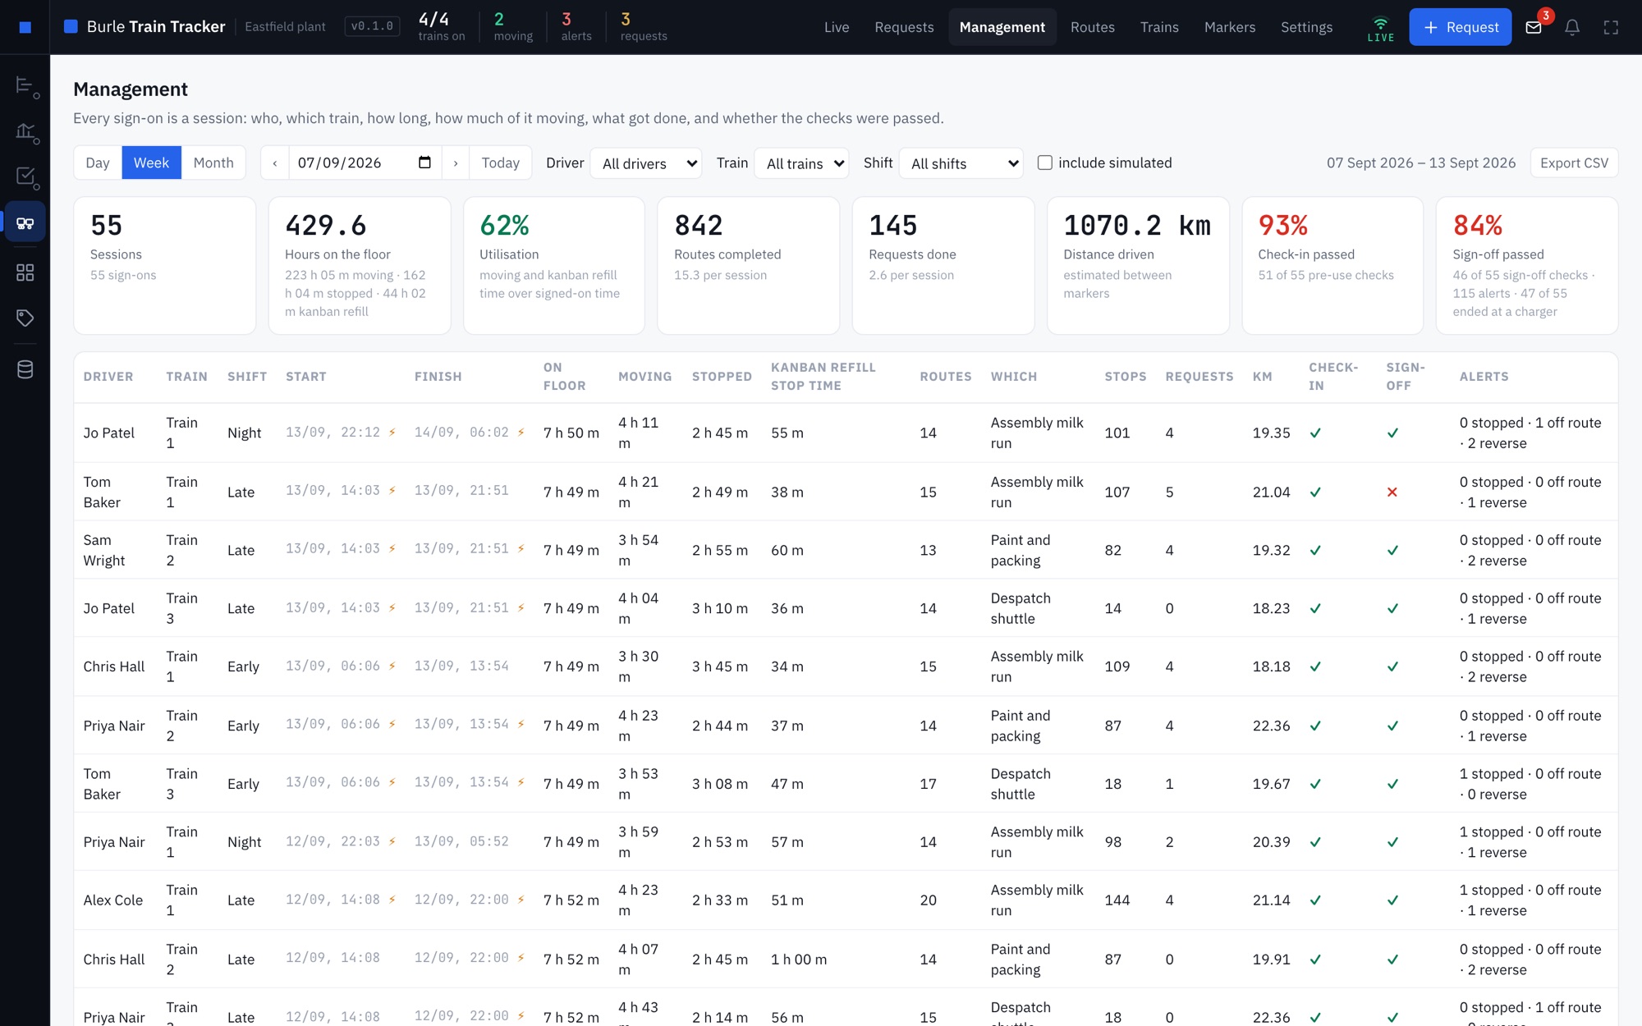Jump to Today button
The width and height of the screenshot is (1642, 1026).
point(500,163)
